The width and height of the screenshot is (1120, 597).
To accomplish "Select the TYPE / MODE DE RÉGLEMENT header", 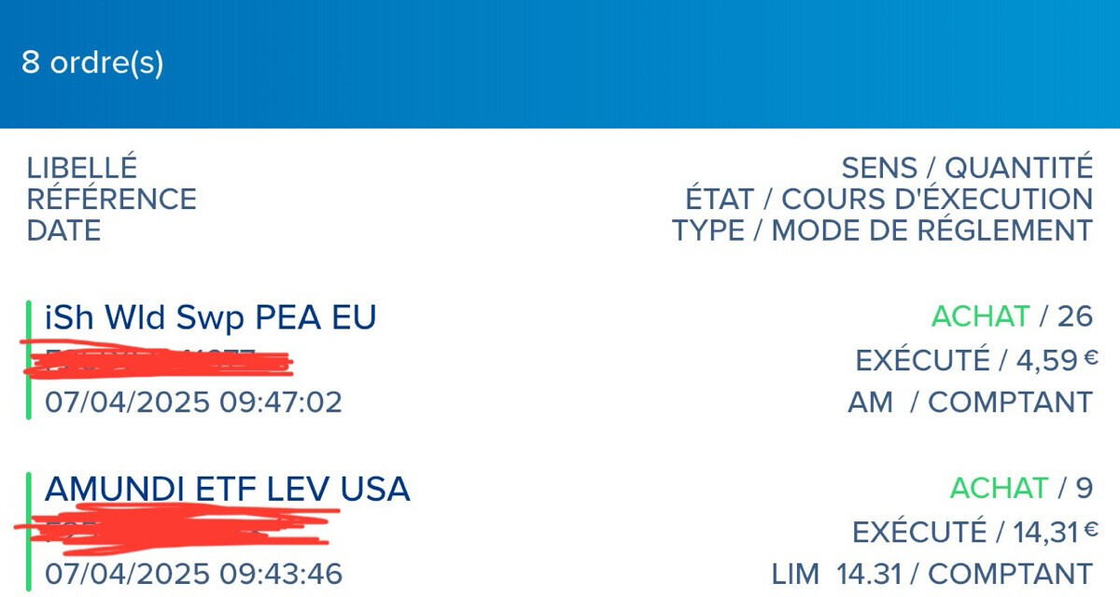I will point(881,229).
